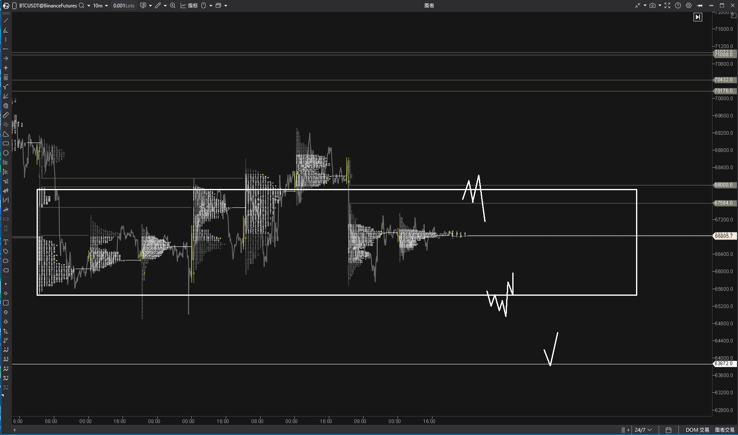Open the window layout menu
The width and height of the screenshot is (738, 435).
point(218,5)
